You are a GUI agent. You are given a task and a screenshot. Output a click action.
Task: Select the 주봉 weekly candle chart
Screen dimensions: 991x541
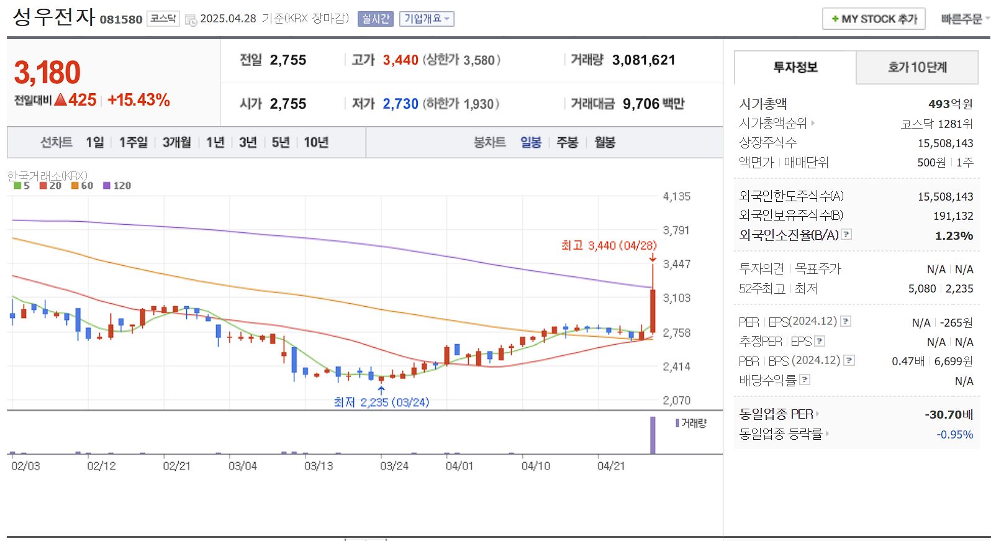click(x=567, y=142)
